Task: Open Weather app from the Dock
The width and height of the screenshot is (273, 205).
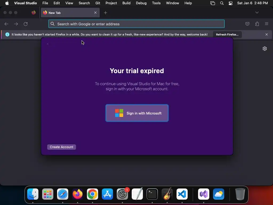Action: 219,194
